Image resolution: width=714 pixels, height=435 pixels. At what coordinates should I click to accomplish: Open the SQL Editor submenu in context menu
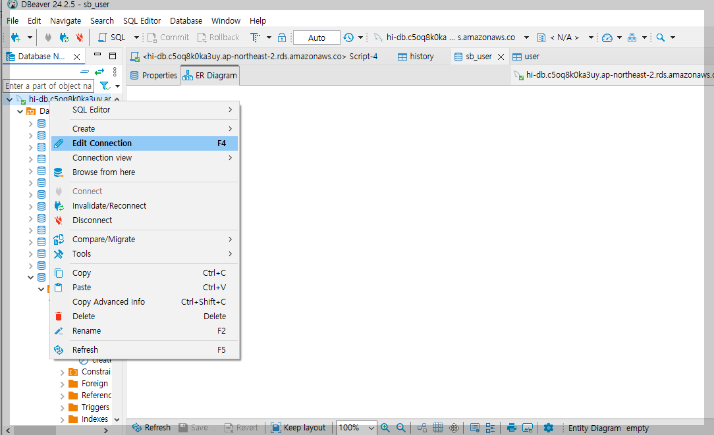click(x=144, y=110)
